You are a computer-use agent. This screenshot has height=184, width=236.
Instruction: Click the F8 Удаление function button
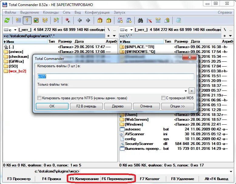point(182,179)
